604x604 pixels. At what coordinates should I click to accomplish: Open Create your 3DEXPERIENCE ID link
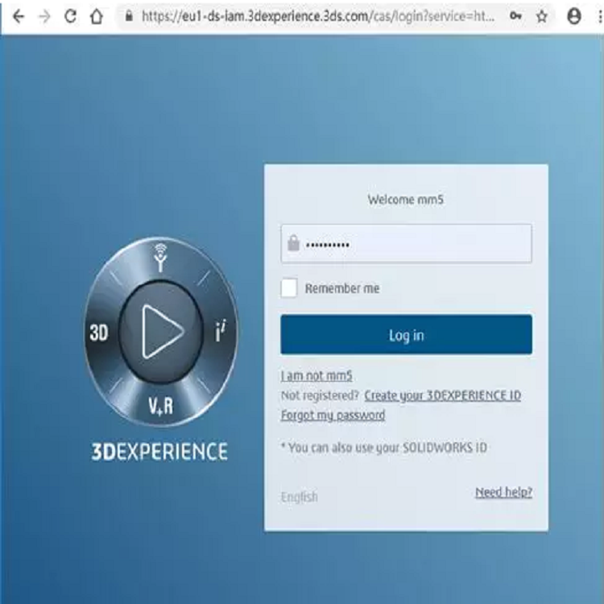pyautogui.click(x=442, y=395)
